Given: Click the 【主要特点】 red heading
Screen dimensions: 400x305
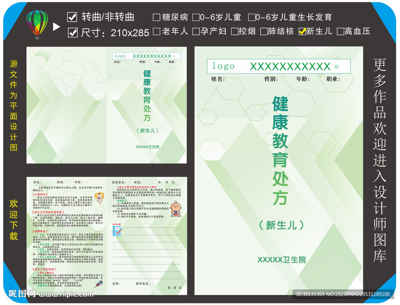Looking at the screenshot, I should point(39,194).
